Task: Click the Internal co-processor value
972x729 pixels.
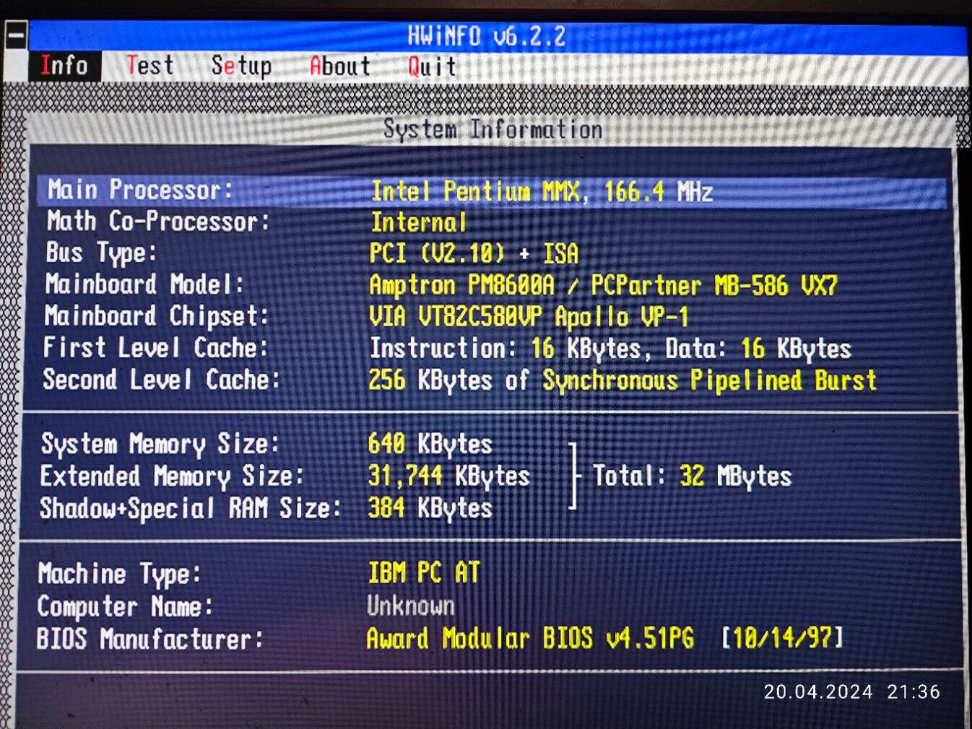Action: 418,222
